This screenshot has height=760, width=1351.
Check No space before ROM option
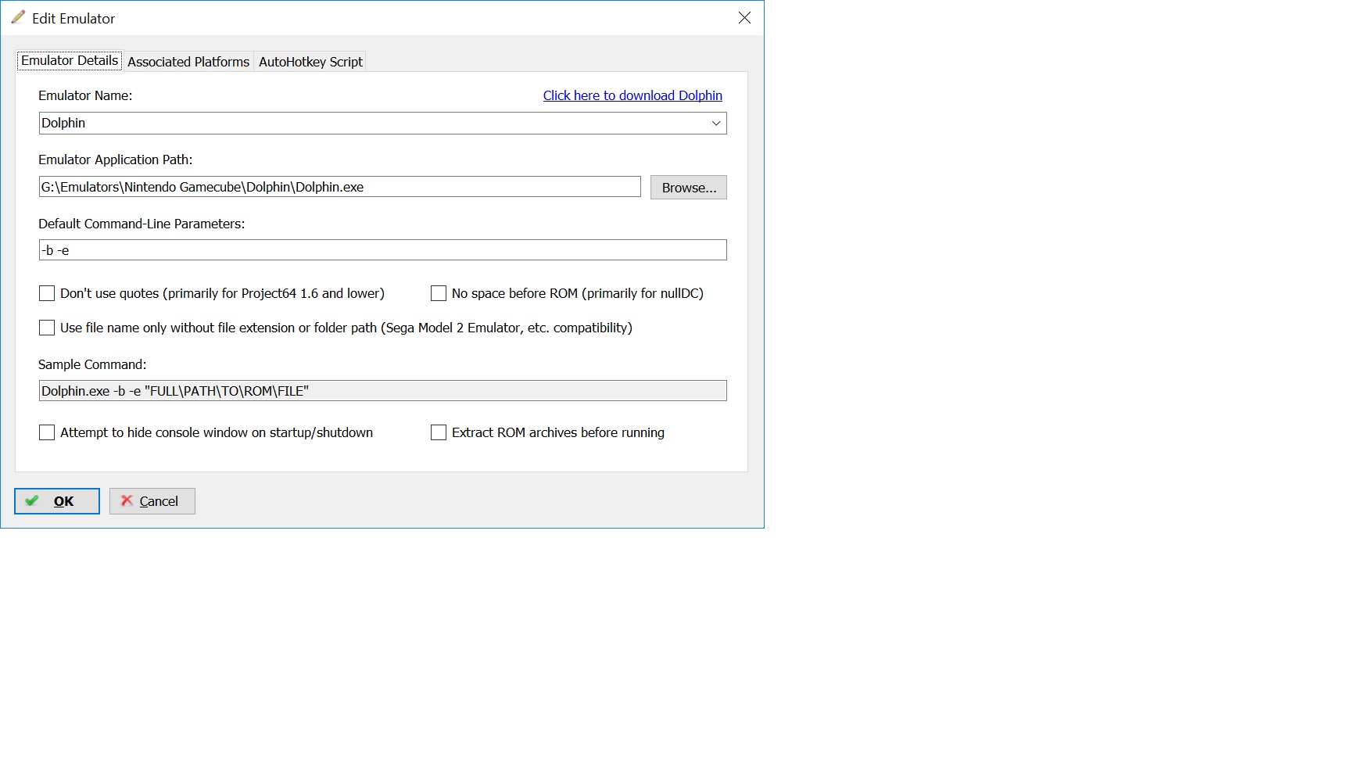coord(439,293)
